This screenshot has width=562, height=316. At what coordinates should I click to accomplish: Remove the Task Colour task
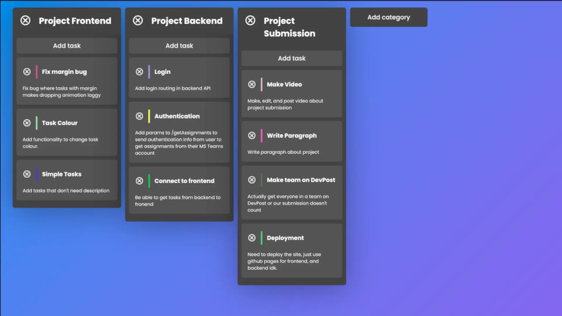tap(27, 123)
